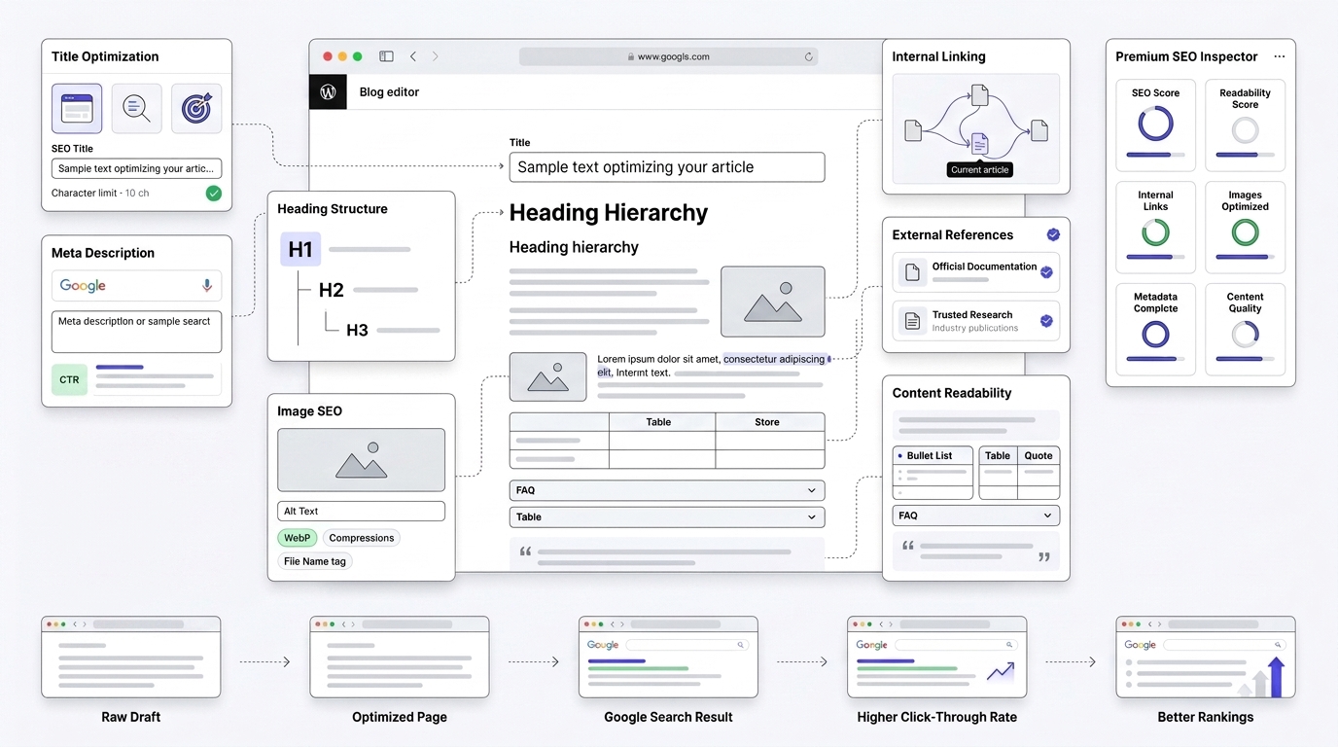Click the Images Optimized green ring

1245,232
